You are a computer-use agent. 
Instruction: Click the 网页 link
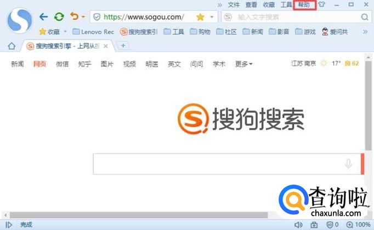point(39,64)
